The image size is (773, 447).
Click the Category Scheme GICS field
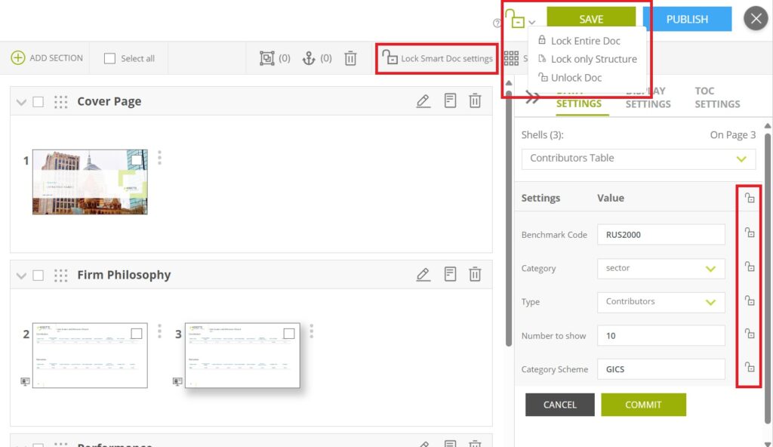(661, 369)
